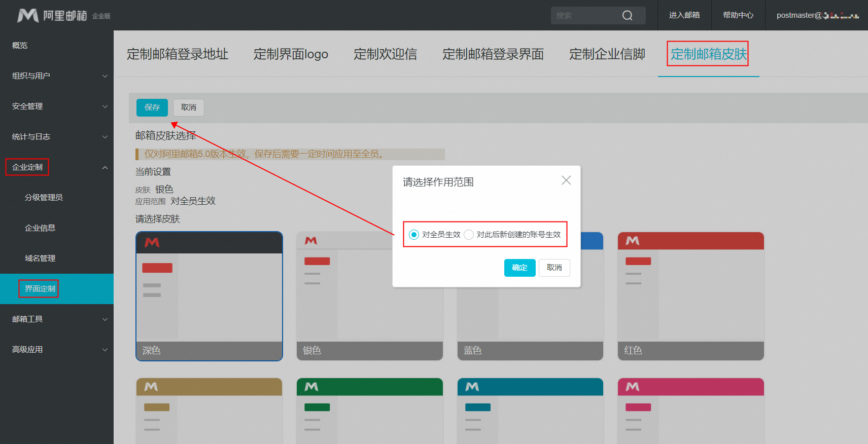Click the search magnifier icon
The image size is (868, 444).
[x=627, y=16]
